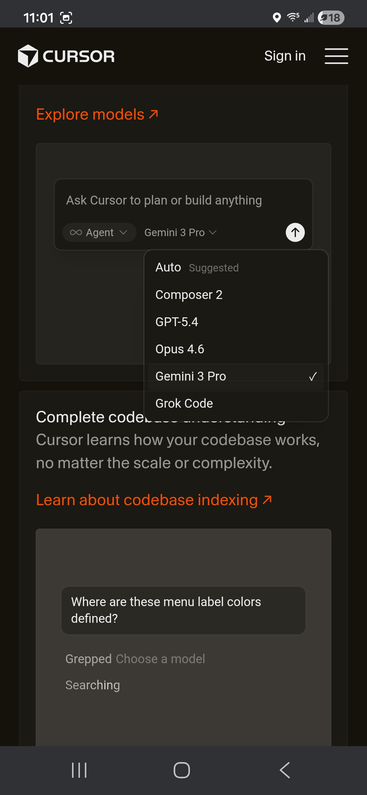Submit prompt with the up-arrow send button

(x=295, y=232)
